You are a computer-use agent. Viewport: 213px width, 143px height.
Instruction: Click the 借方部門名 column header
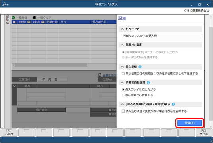104,22
